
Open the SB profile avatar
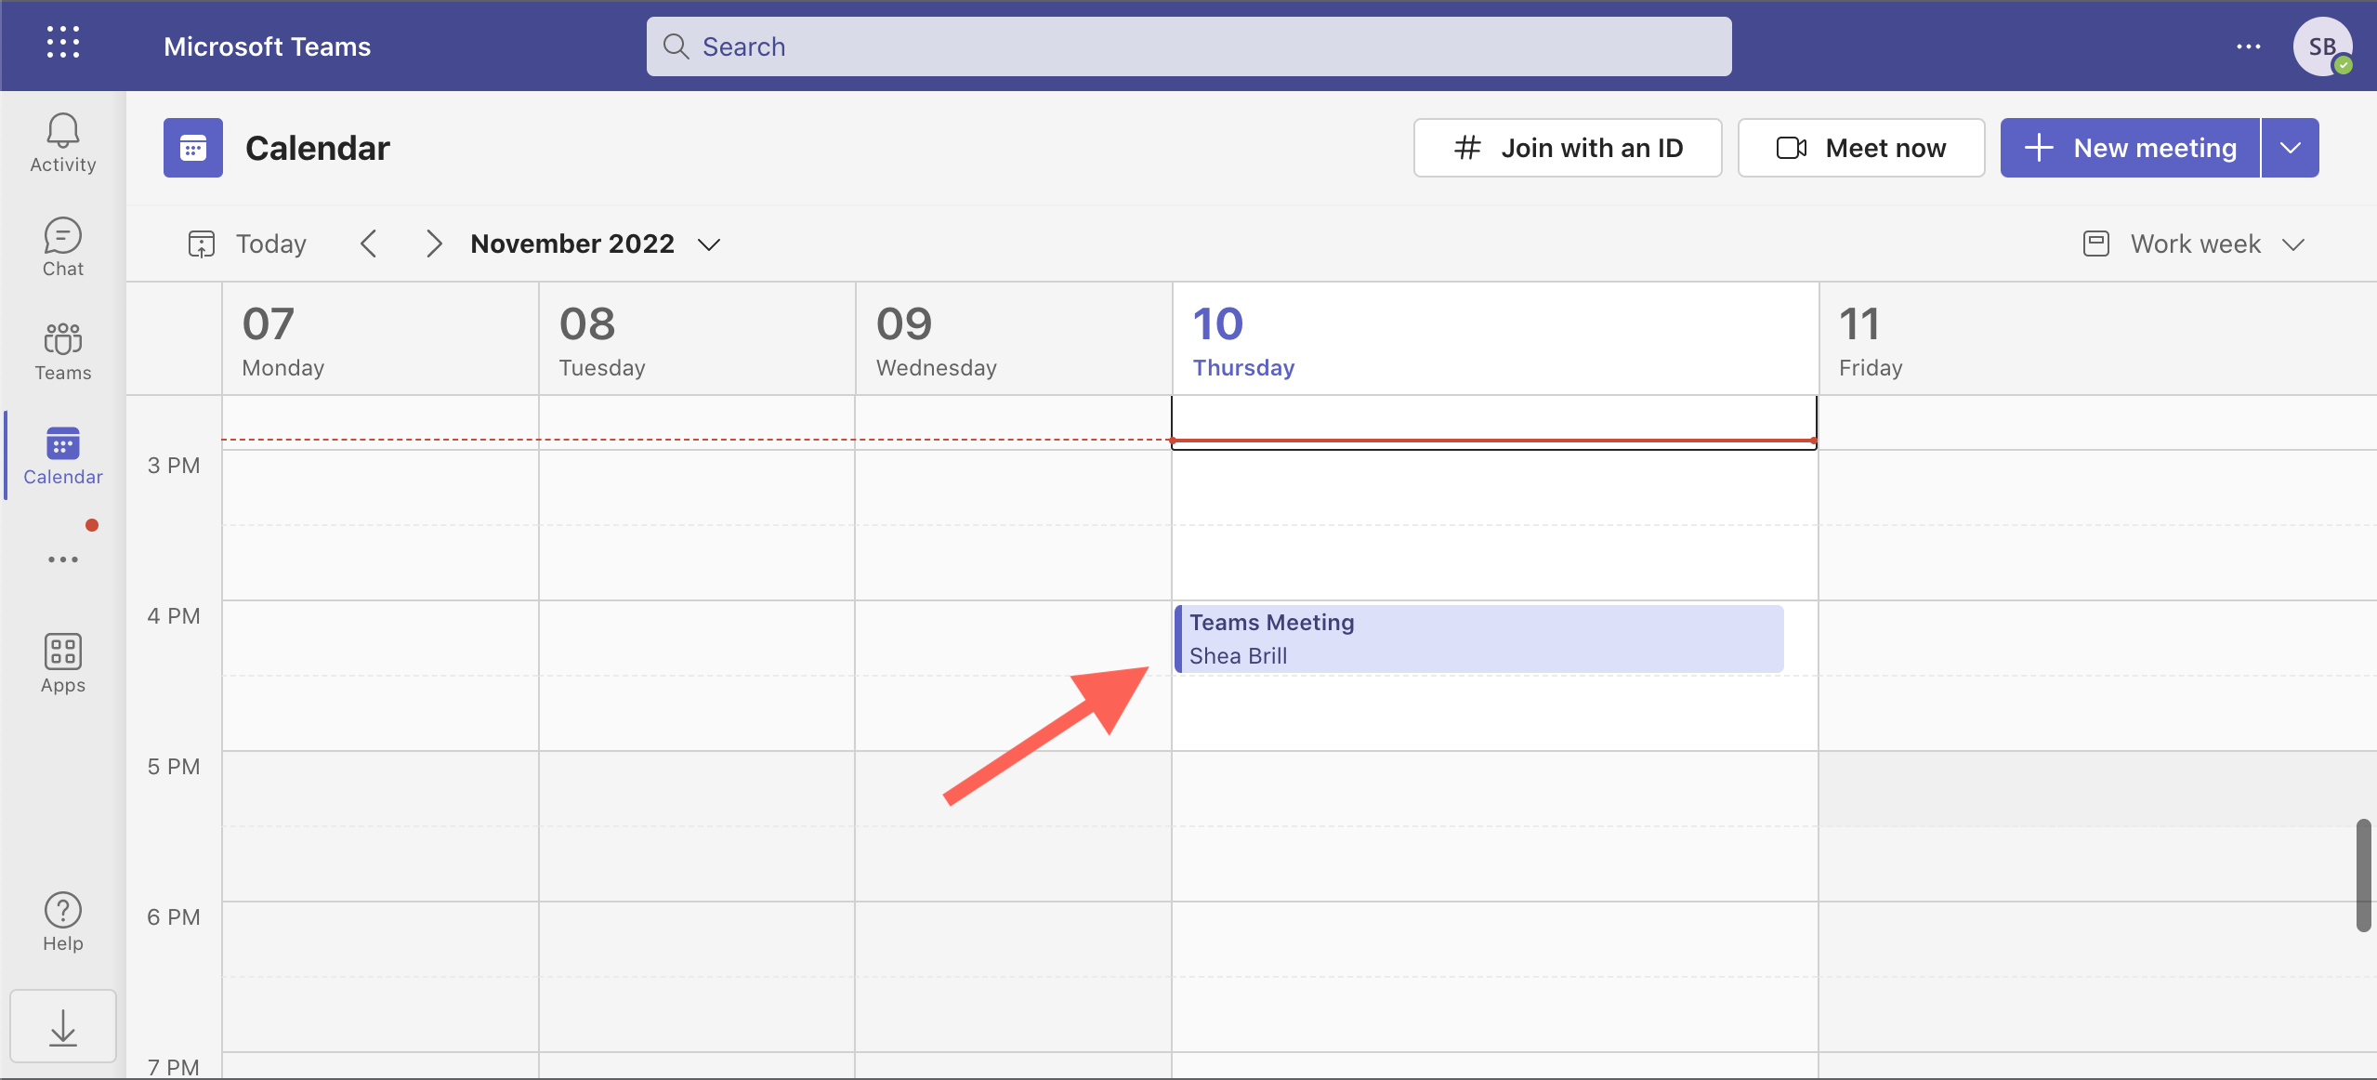click(2322, 46)
